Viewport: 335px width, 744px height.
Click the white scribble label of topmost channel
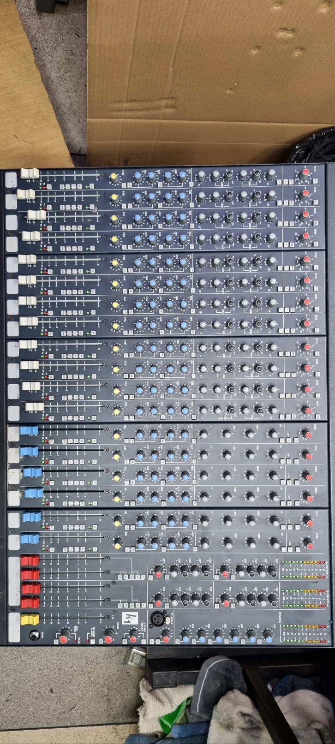[x=11, y=179]
